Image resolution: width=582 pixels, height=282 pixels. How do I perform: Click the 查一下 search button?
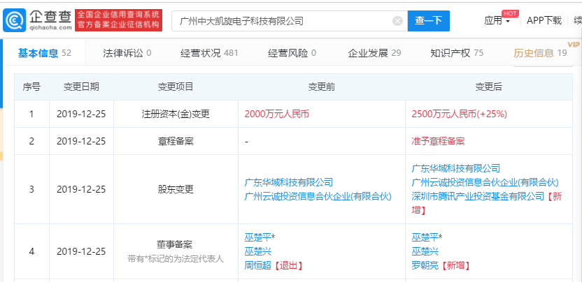(x=428, y=21)
